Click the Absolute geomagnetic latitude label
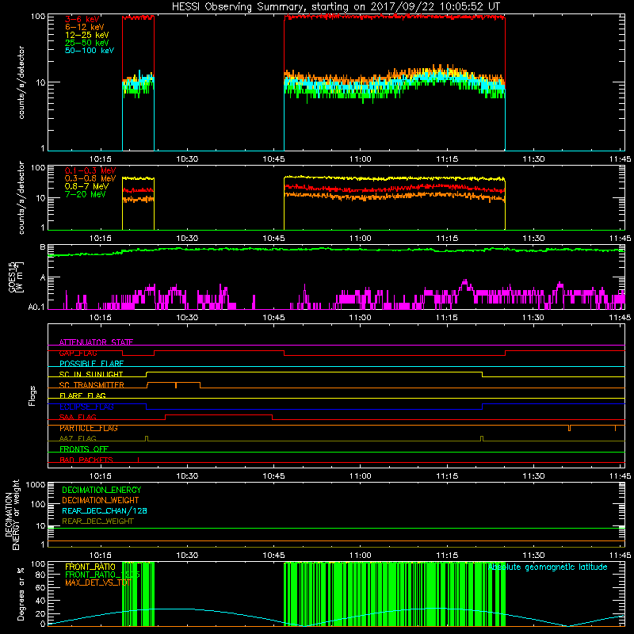This screenshot has height=634, width=634. click(x=548, y=567)
